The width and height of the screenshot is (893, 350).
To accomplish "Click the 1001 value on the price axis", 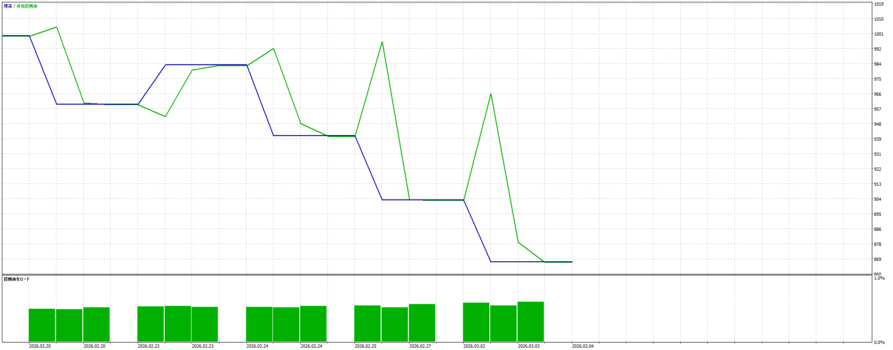I will tap(878, 34).
